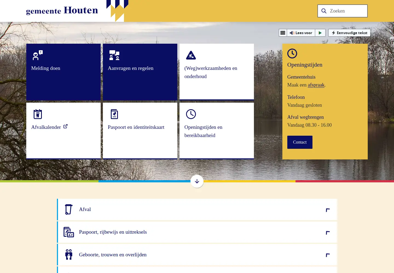Expand Paspoort, rijbewijs en uittreksels

click(x=197, y=232)
